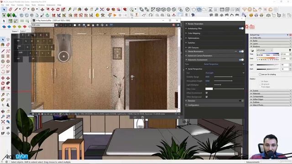Image resolution: width=292 pixels, height=164 pixels.
Task: Check Use sun for shading
Action: tap(260, 74)
